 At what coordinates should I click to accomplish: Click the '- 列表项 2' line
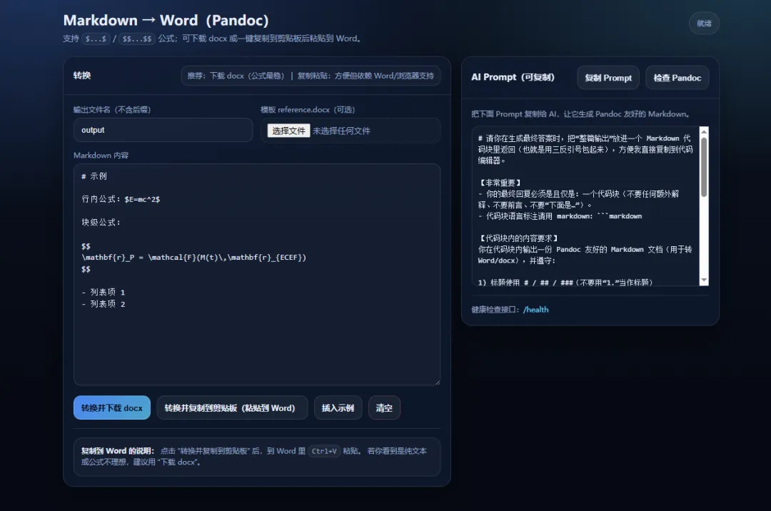coord(104,304)
